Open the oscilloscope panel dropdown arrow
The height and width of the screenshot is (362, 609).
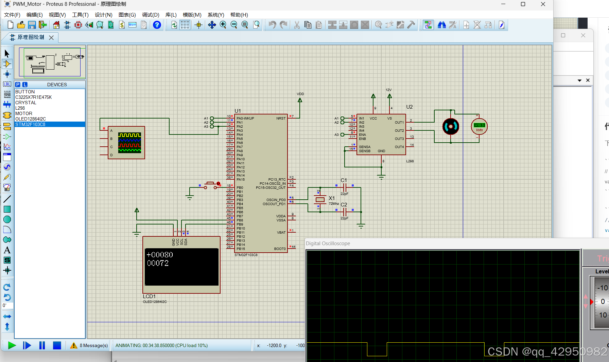click(579, 80)
